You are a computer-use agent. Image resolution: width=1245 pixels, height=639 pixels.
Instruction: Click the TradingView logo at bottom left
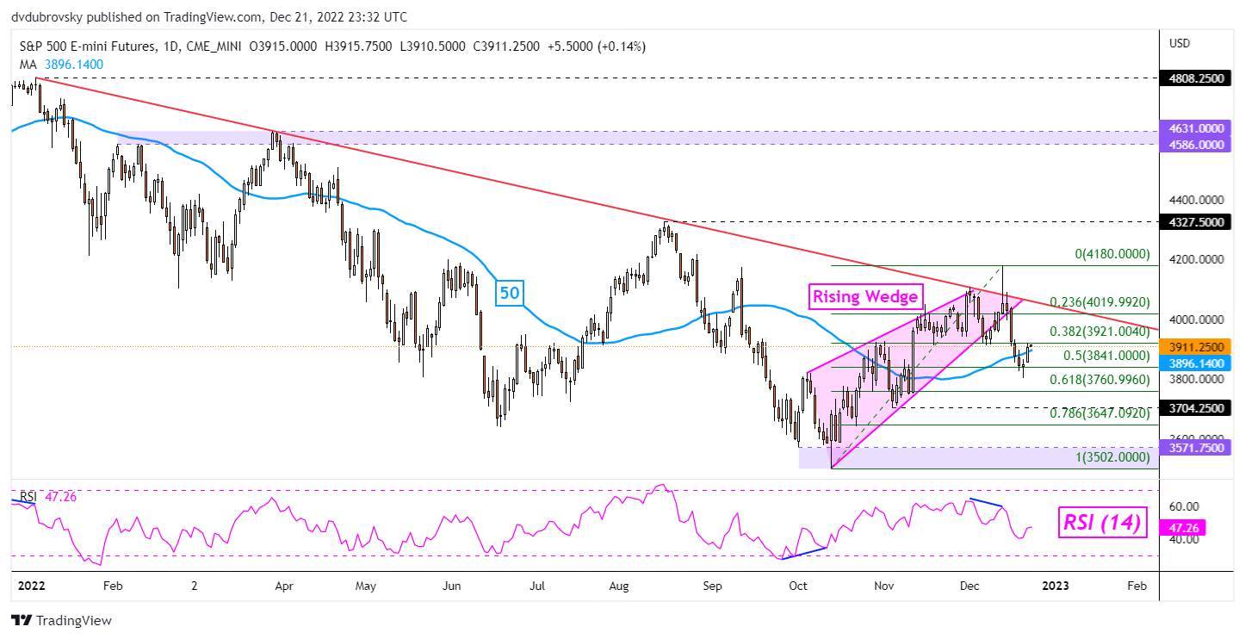[60, 620]
